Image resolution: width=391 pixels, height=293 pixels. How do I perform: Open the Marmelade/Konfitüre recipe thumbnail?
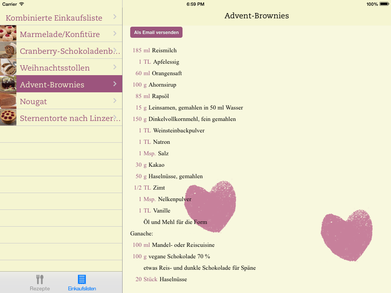8,34
